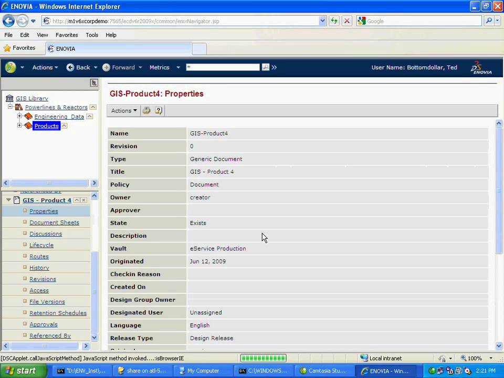Click the green ENOVIA globe home icon

tap(10, 67)
